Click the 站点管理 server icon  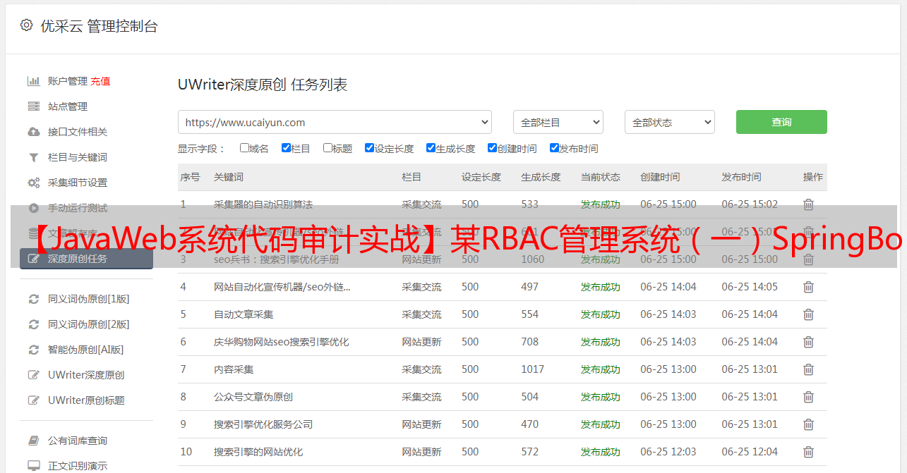click(x=33, y=106)
